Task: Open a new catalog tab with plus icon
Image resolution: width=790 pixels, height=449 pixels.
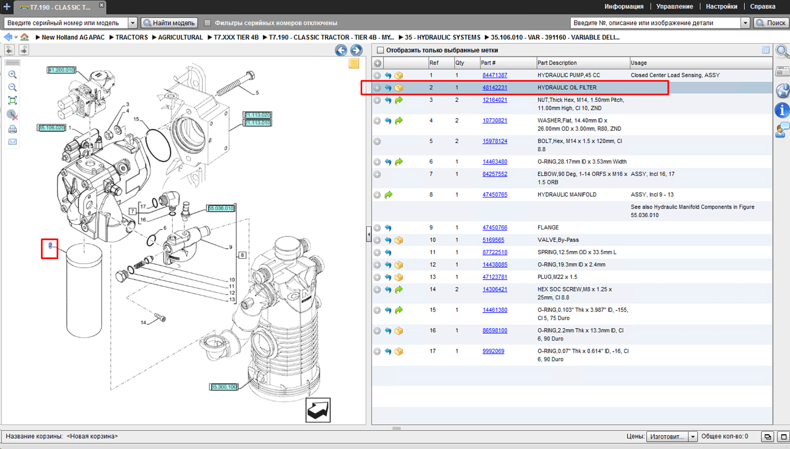Action: [x=7, y=7]
